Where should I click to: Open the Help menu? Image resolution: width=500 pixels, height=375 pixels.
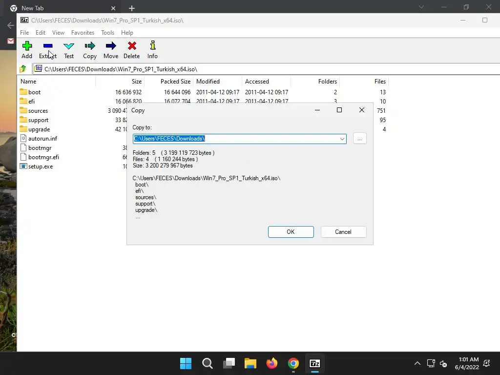tap(127, 33)
